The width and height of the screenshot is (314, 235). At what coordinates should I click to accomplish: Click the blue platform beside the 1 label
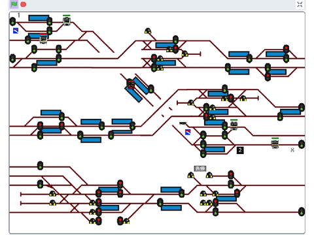tap(39, 18)
